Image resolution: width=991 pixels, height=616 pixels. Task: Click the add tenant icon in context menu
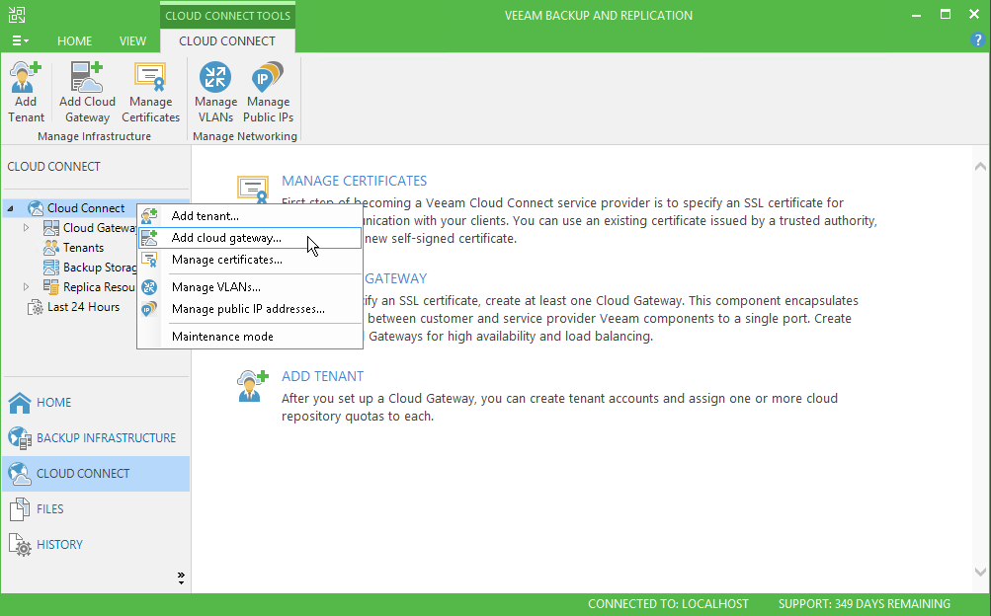[x=149, y=216]
